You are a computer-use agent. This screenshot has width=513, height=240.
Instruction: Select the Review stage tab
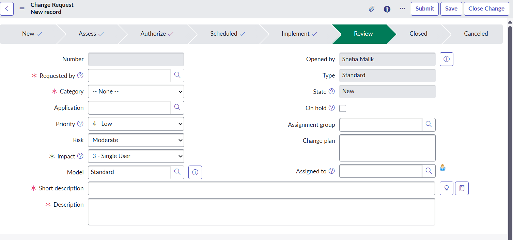pyautogui.click(x=363, y=34)
